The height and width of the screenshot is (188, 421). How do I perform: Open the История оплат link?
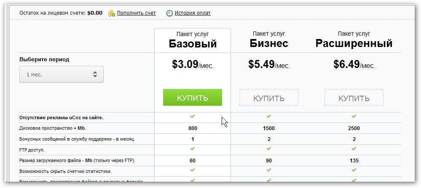click(194, 13)
